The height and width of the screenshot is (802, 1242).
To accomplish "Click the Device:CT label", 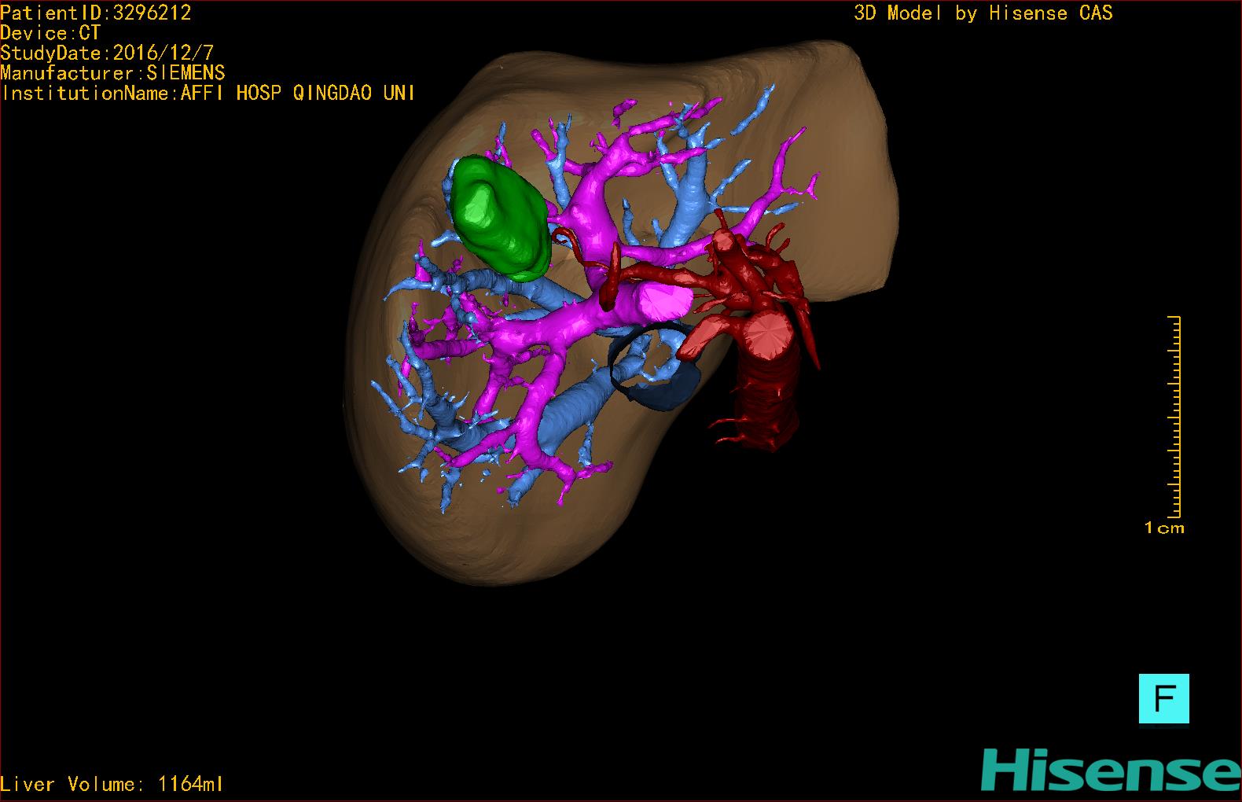I will 50,33.
